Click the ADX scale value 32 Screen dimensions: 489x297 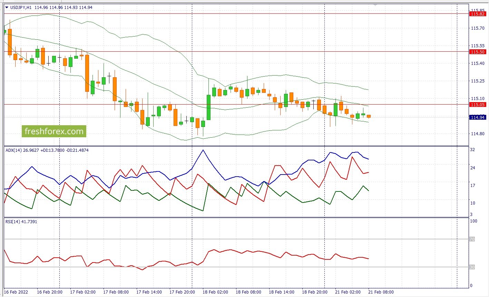pyautogui.click(x=473, y=150)
